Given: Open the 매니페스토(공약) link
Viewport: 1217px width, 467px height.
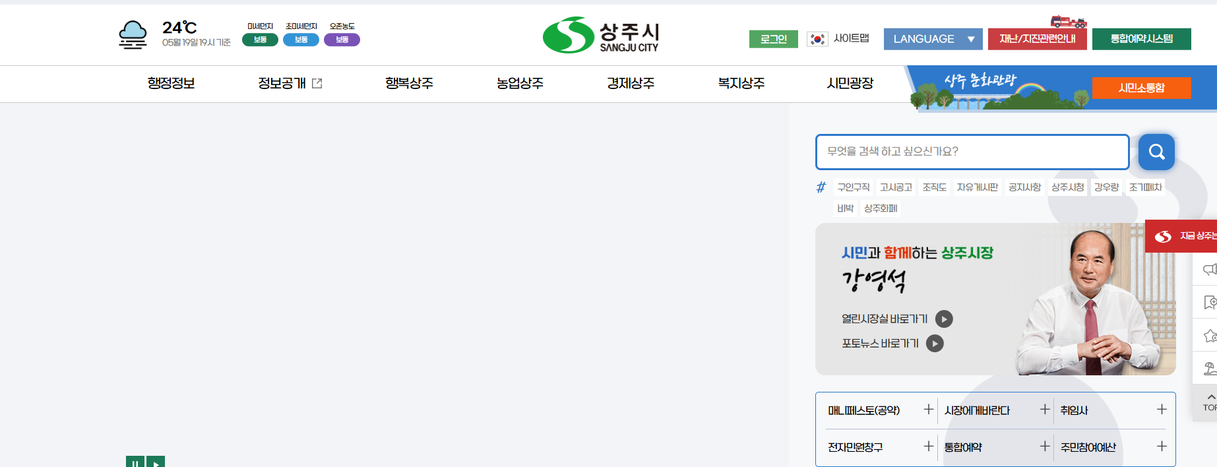Looking at the screenshot, I should [864, 410].
